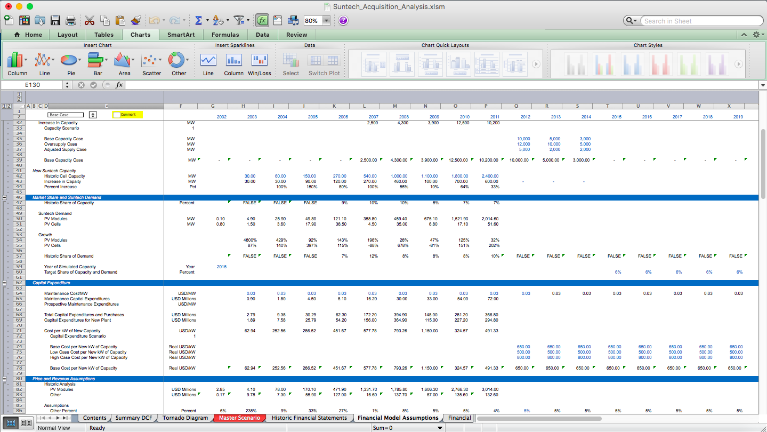Viewport: 767px width, 432px height.
Task: Switch to Normal view button
Action: (x=11, y=423)
